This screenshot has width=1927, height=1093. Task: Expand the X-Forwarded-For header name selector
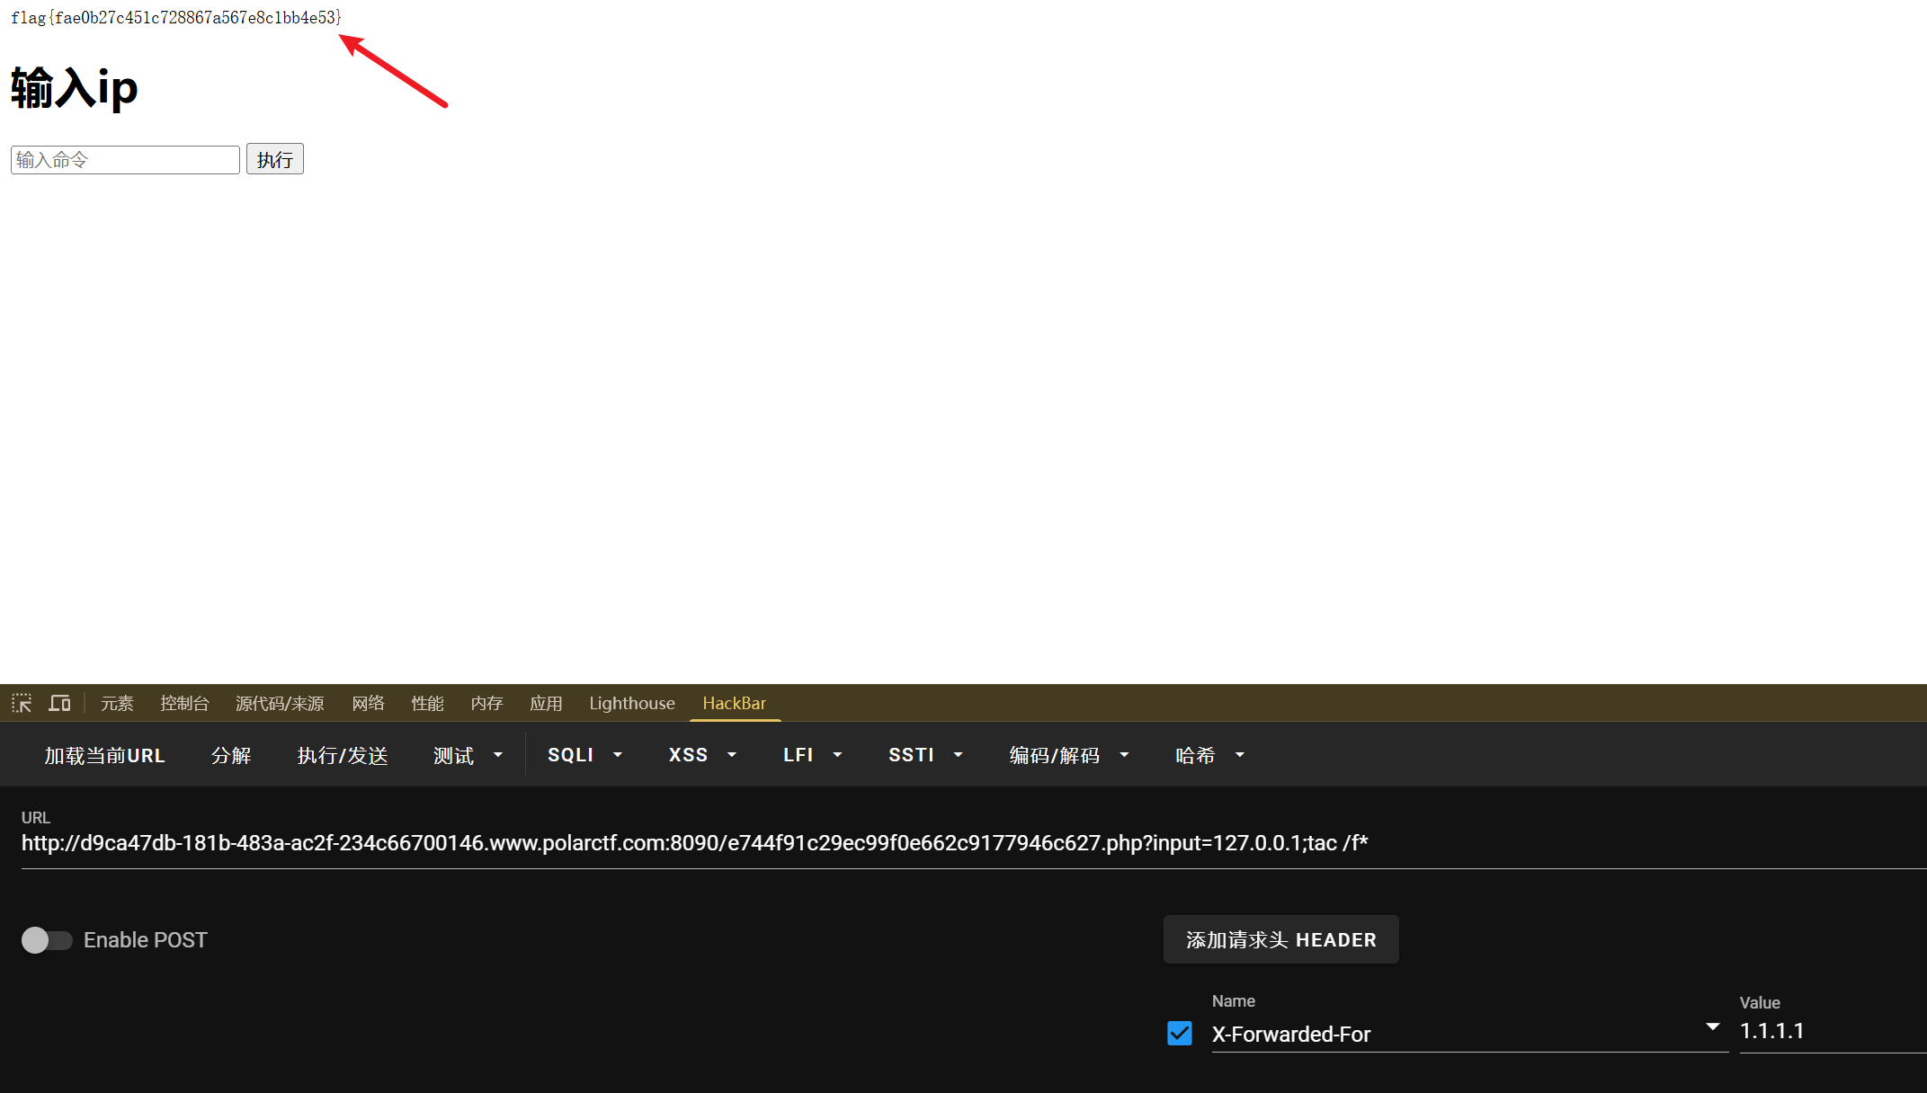tap(1711, 1027)
